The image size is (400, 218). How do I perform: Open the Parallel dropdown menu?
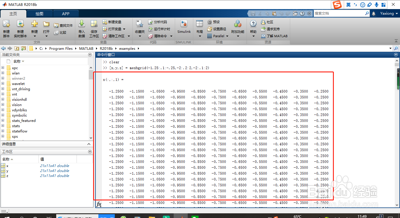tap(218, 36)
